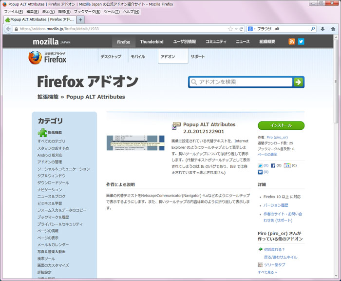The image size is (341, 281).
Task: Click the 何回戻れる？ add-on icon
Action: 260,249
